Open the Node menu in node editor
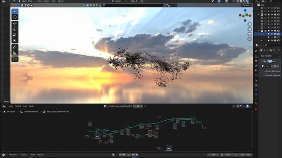Image resolution: width=282 pixels, height=158 pixels. point(31,106)
